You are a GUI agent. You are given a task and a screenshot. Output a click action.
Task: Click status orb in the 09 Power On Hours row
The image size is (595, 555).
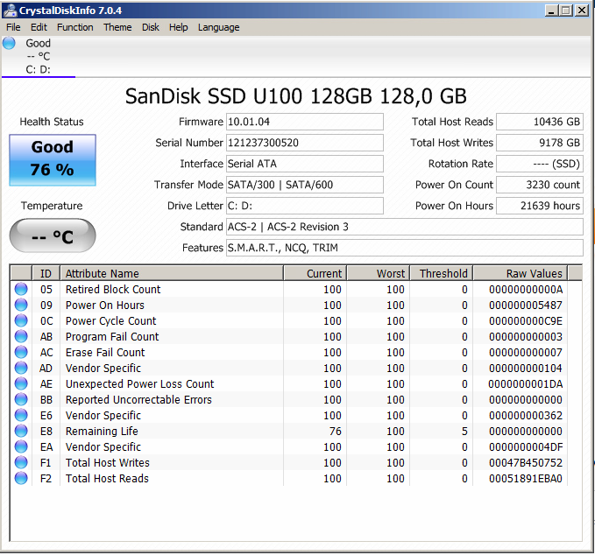pos(21,306)
